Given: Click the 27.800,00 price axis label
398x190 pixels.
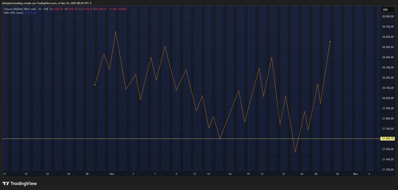Looking at the screenshot, I should [x=387, y=119].
